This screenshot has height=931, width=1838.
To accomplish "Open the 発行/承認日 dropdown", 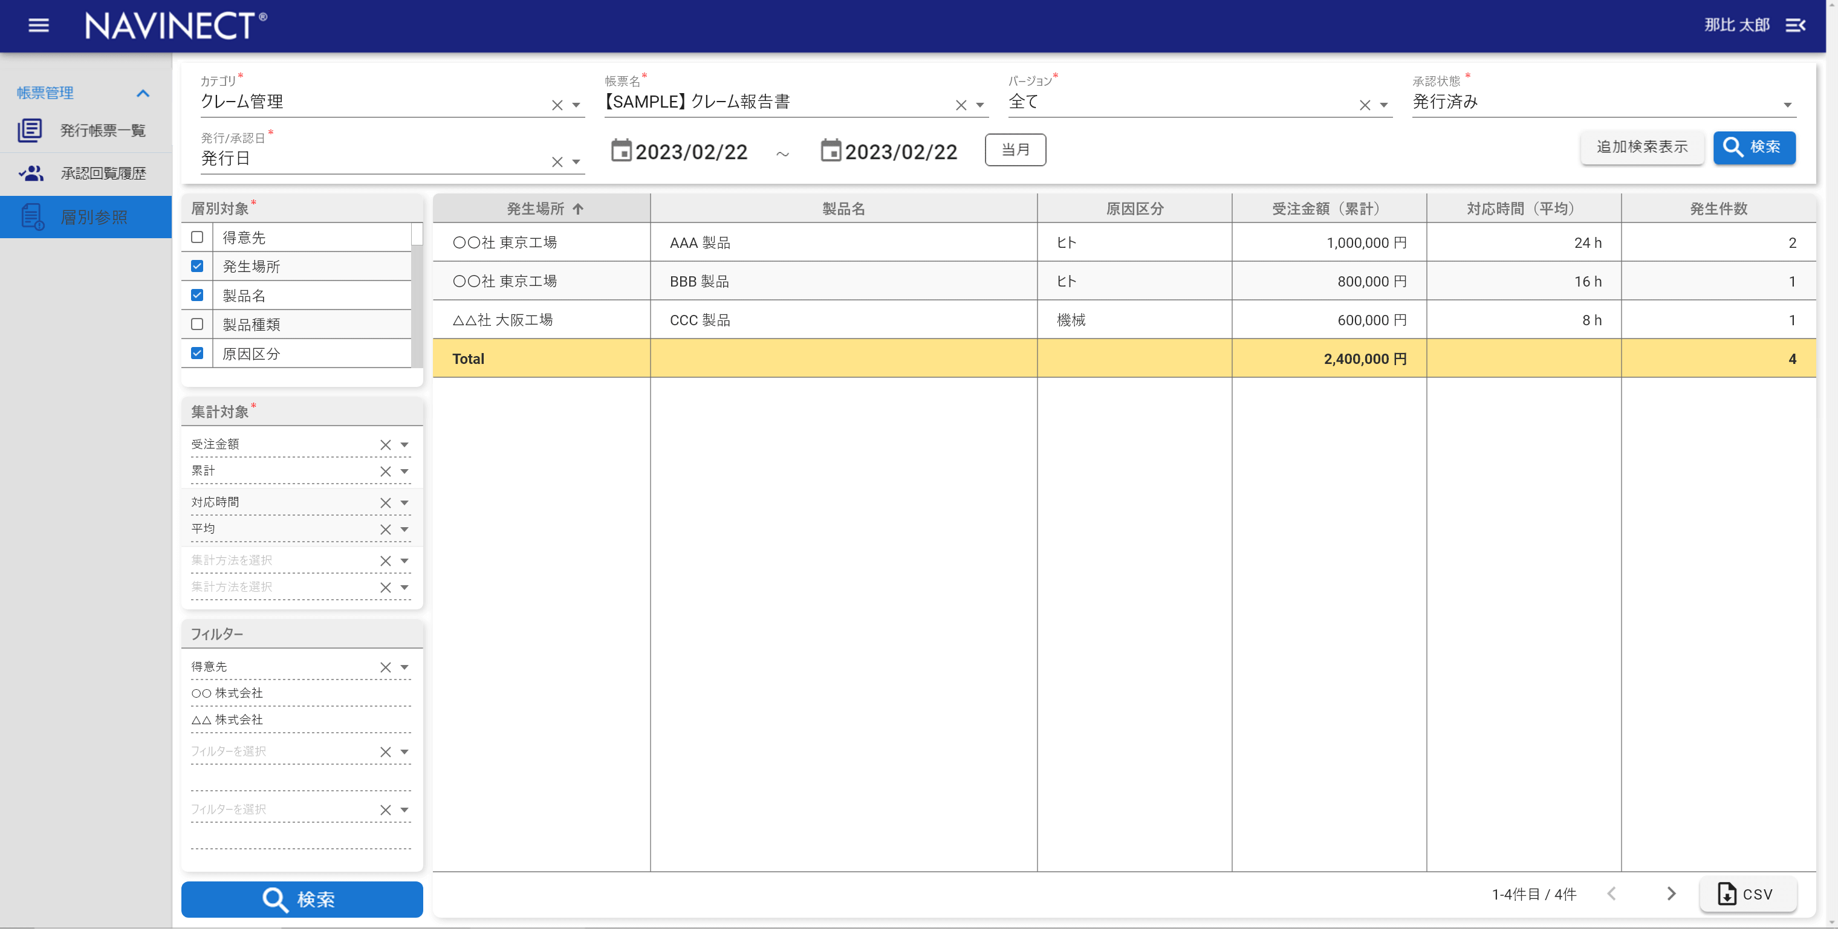I will 576,162.
